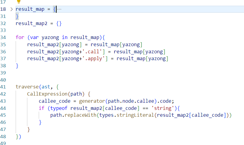This screenshot has height=145, width=244.
Task: Click the closing brace on line 31
Action: click(x=17, y=16)
